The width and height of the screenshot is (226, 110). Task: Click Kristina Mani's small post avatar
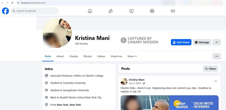click(124, 82)
